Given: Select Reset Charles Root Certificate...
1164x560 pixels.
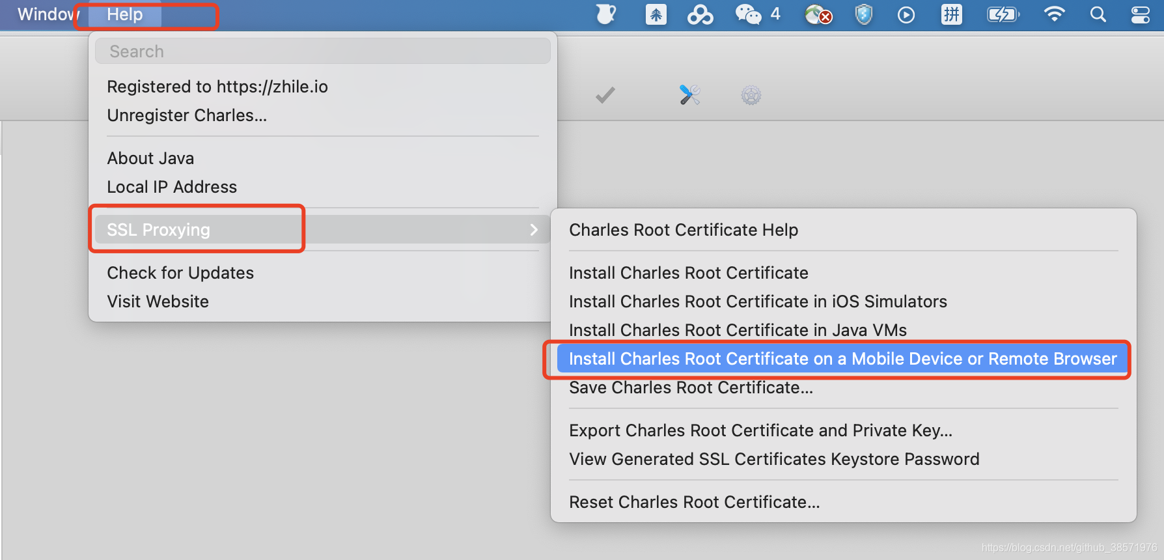Looking at the screenshot, I should pyautogui.click(x=694, y=502).
